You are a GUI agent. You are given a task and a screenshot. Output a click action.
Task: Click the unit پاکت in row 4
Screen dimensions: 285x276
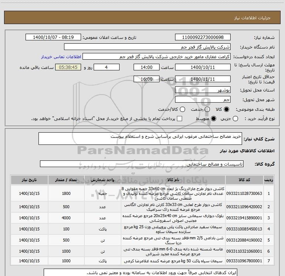103,229
